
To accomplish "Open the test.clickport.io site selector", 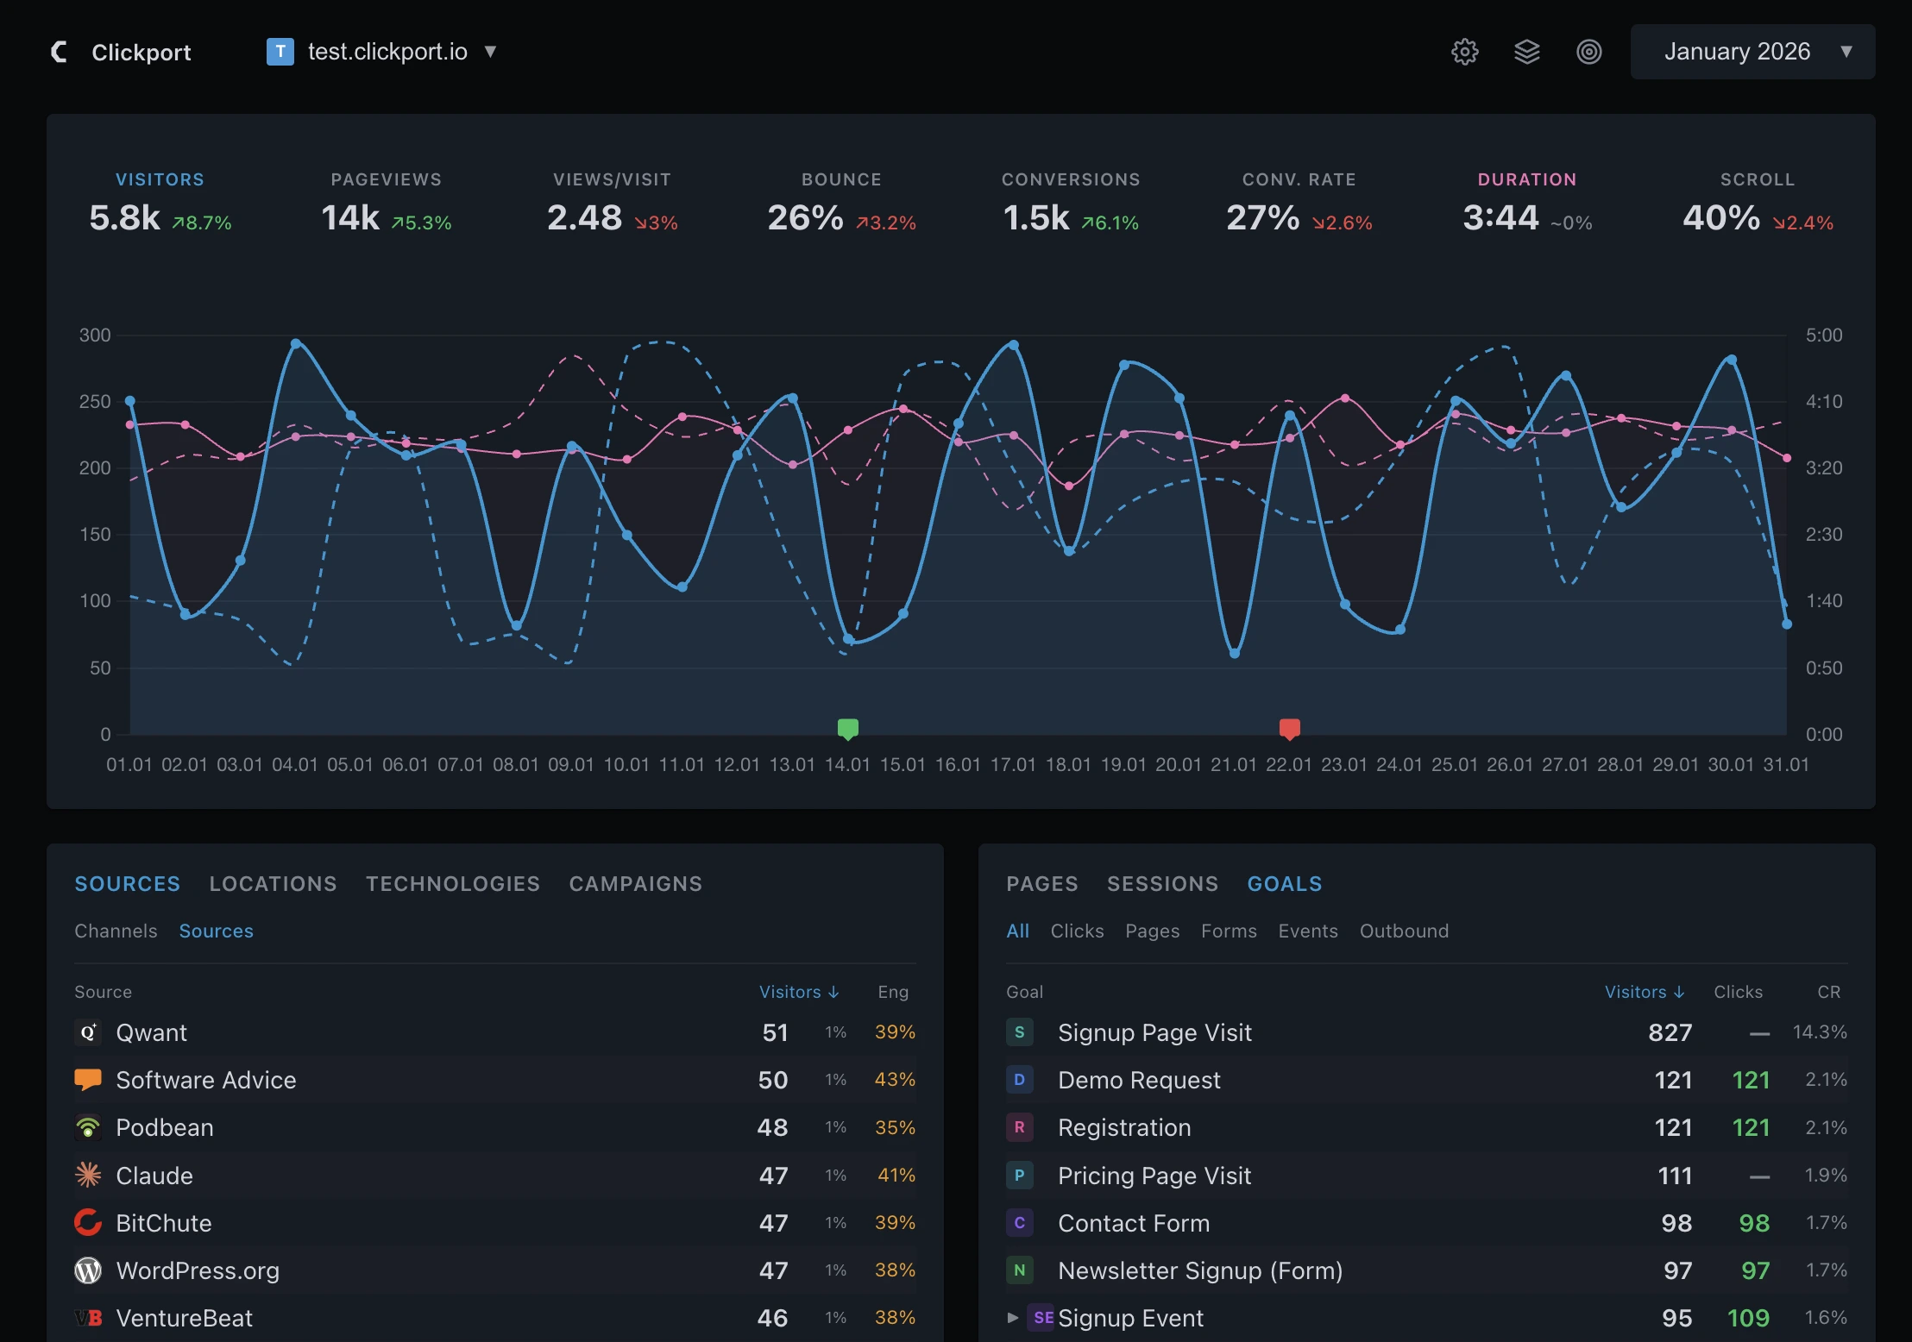I will pyautogui.click(x=382, y=52).
